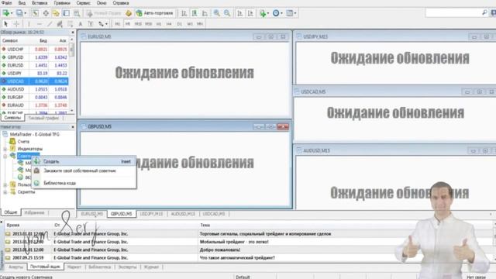Choose Закажите свой собственный советник entry

point(84,170)
